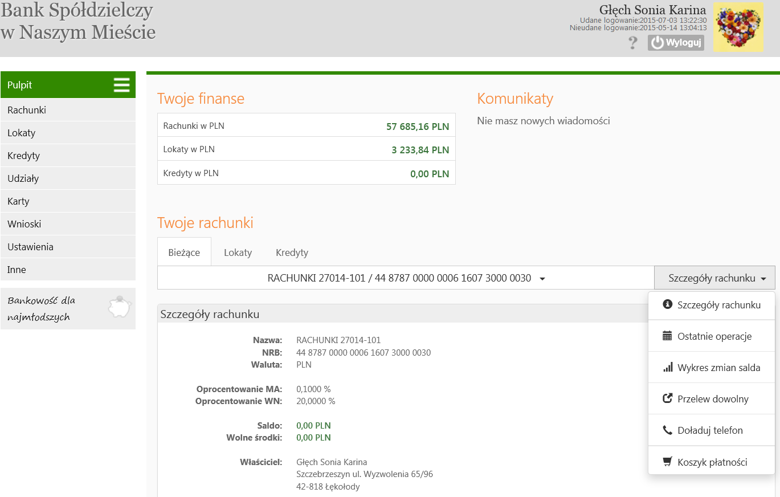Select Pulpit in the sidebar
The image size is (780, 497).
68,85
